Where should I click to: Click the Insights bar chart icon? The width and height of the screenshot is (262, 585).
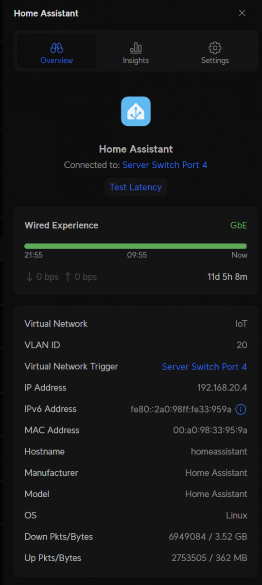click(x=136, y=48)
